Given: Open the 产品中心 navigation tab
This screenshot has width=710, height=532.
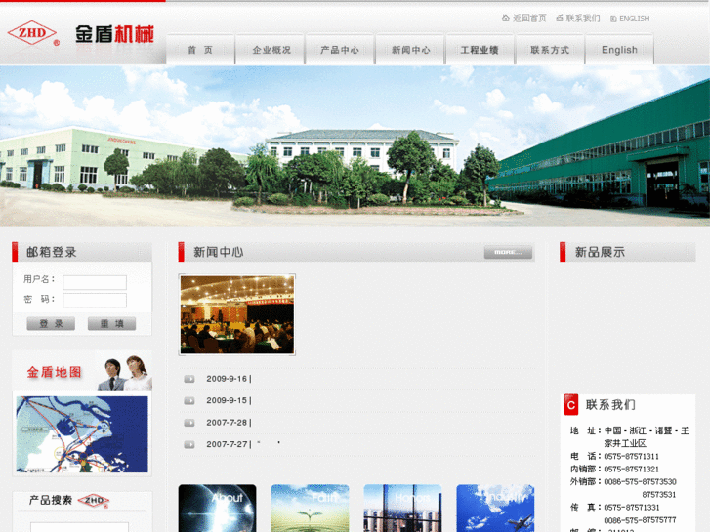Looking at the screenshot, I should 340,50.
